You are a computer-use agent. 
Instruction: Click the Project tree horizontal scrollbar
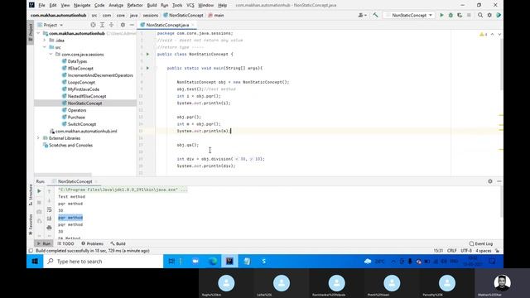click(63, 175)
